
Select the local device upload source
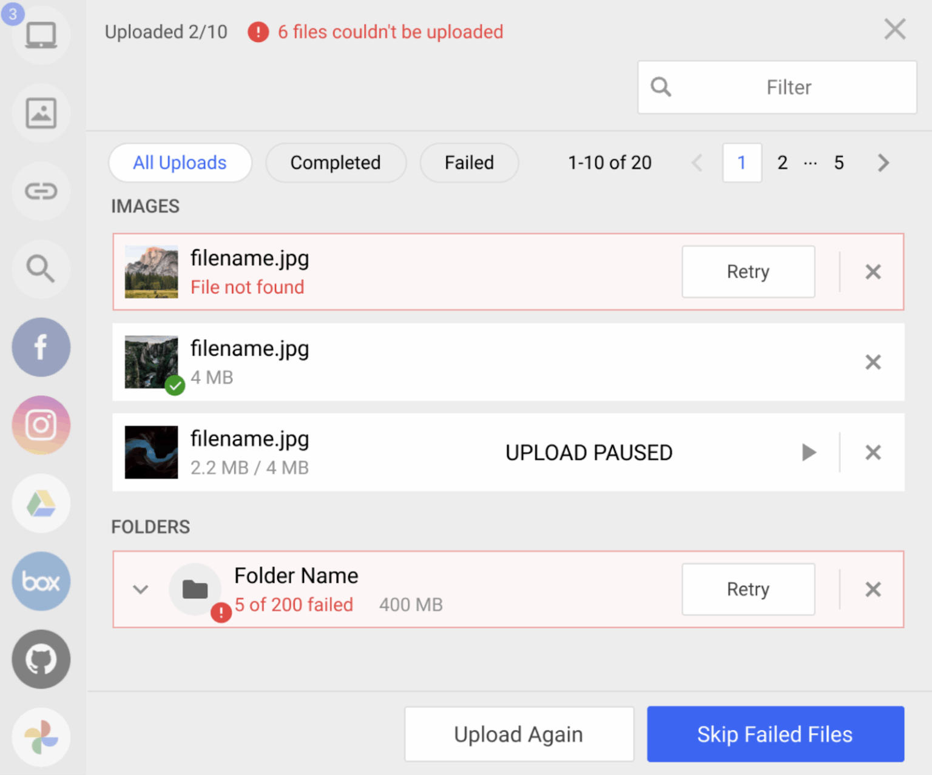tap(41, 35)
